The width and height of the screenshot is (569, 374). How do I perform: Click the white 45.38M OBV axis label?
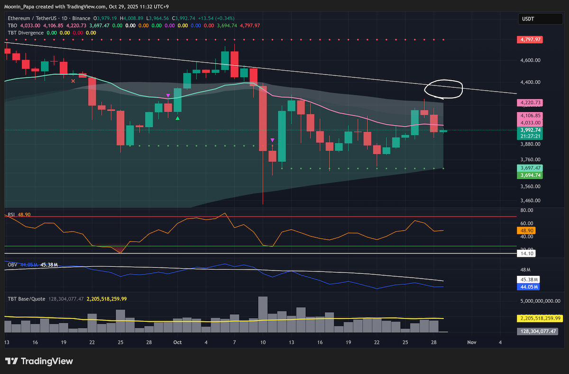point(529,280)
